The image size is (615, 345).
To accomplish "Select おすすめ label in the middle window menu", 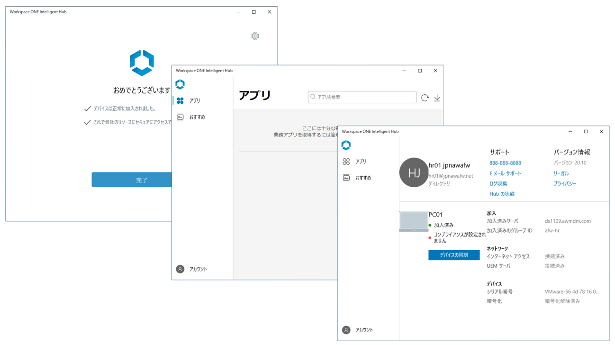I will click(x=197, y=117).
